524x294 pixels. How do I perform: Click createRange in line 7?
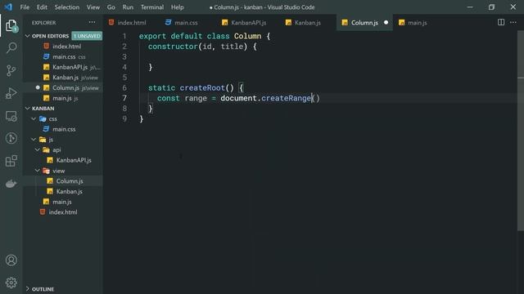(x=286, y=98)
